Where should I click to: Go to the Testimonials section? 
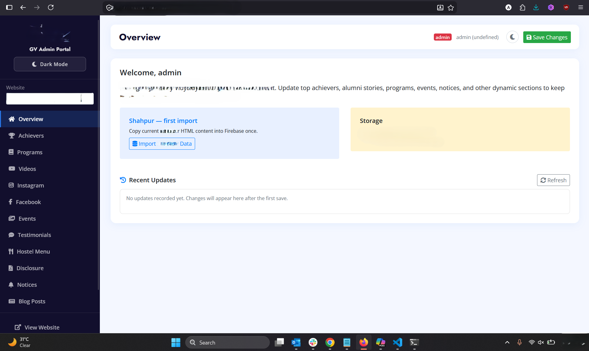[50, 235]
